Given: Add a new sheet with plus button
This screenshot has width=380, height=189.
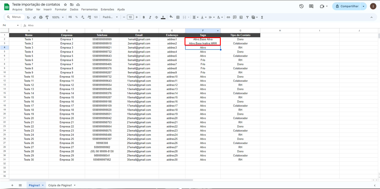Looking at the screenshot, I should [x=12, y=185].
